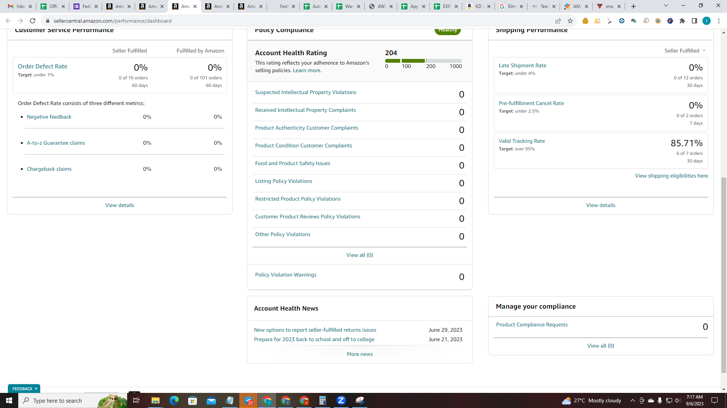Open the Order Defect Rate link
The height and width of the screenshot is (408, 727).
42,66
